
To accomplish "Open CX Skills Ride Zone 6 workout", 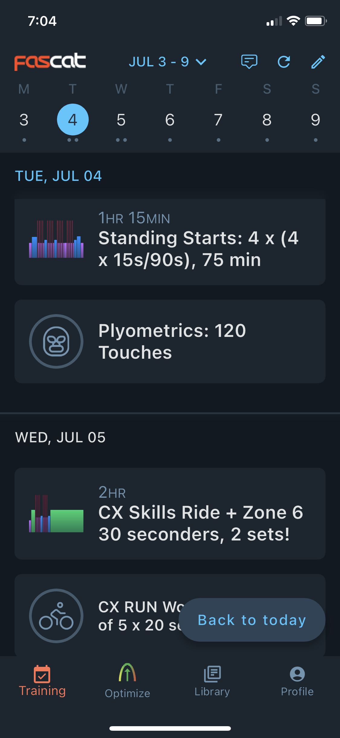I will coord(170,514).
